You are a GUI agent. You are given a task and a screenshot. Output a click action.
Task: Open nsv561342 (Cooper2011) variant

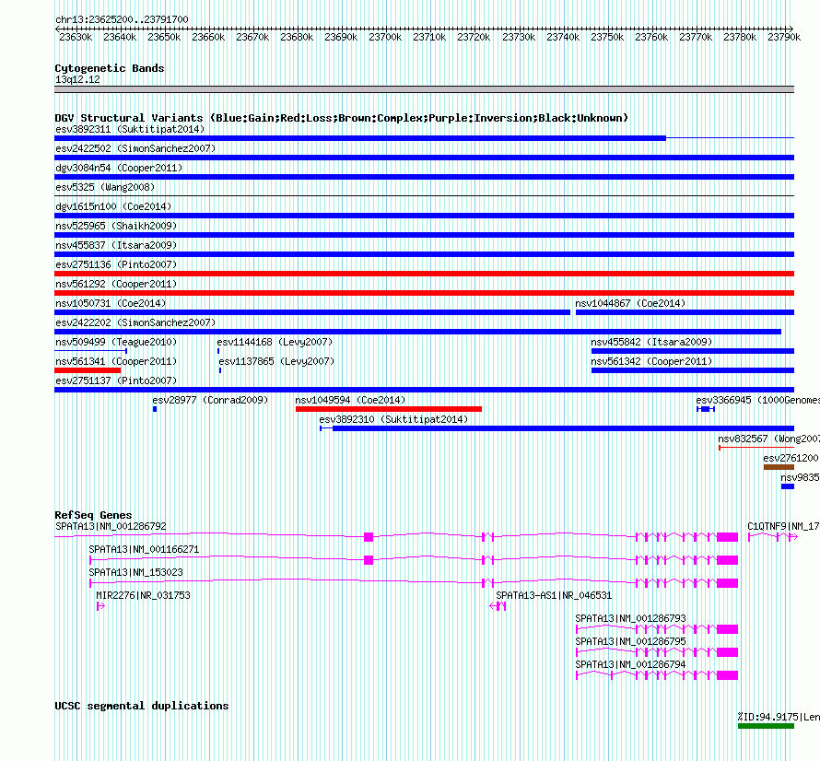(693, 370)
